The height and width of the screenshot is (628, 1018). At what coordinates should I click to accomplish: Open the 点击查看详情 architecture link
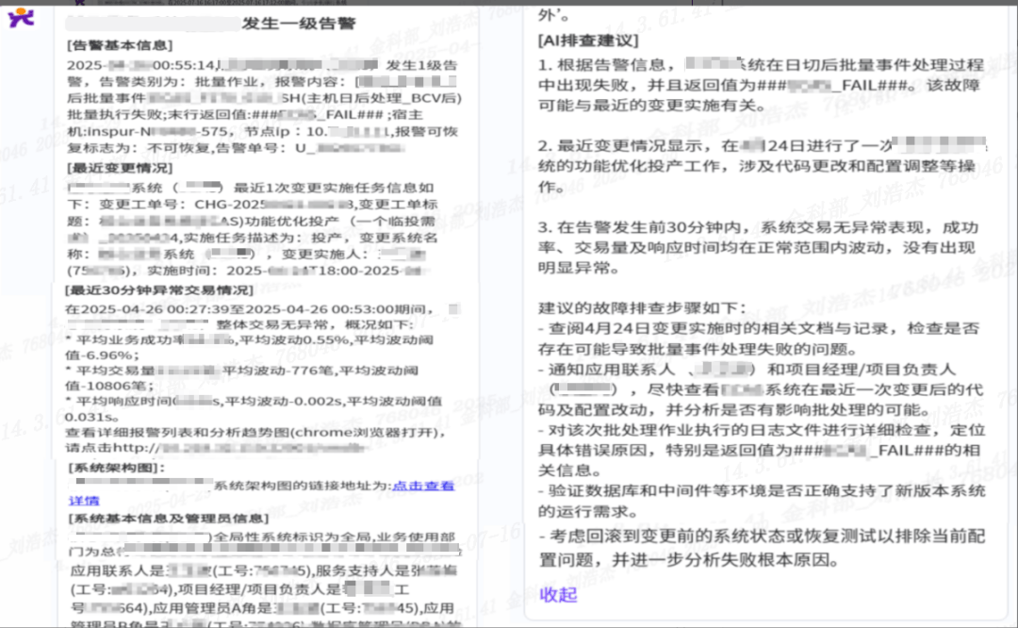(422, 486)
